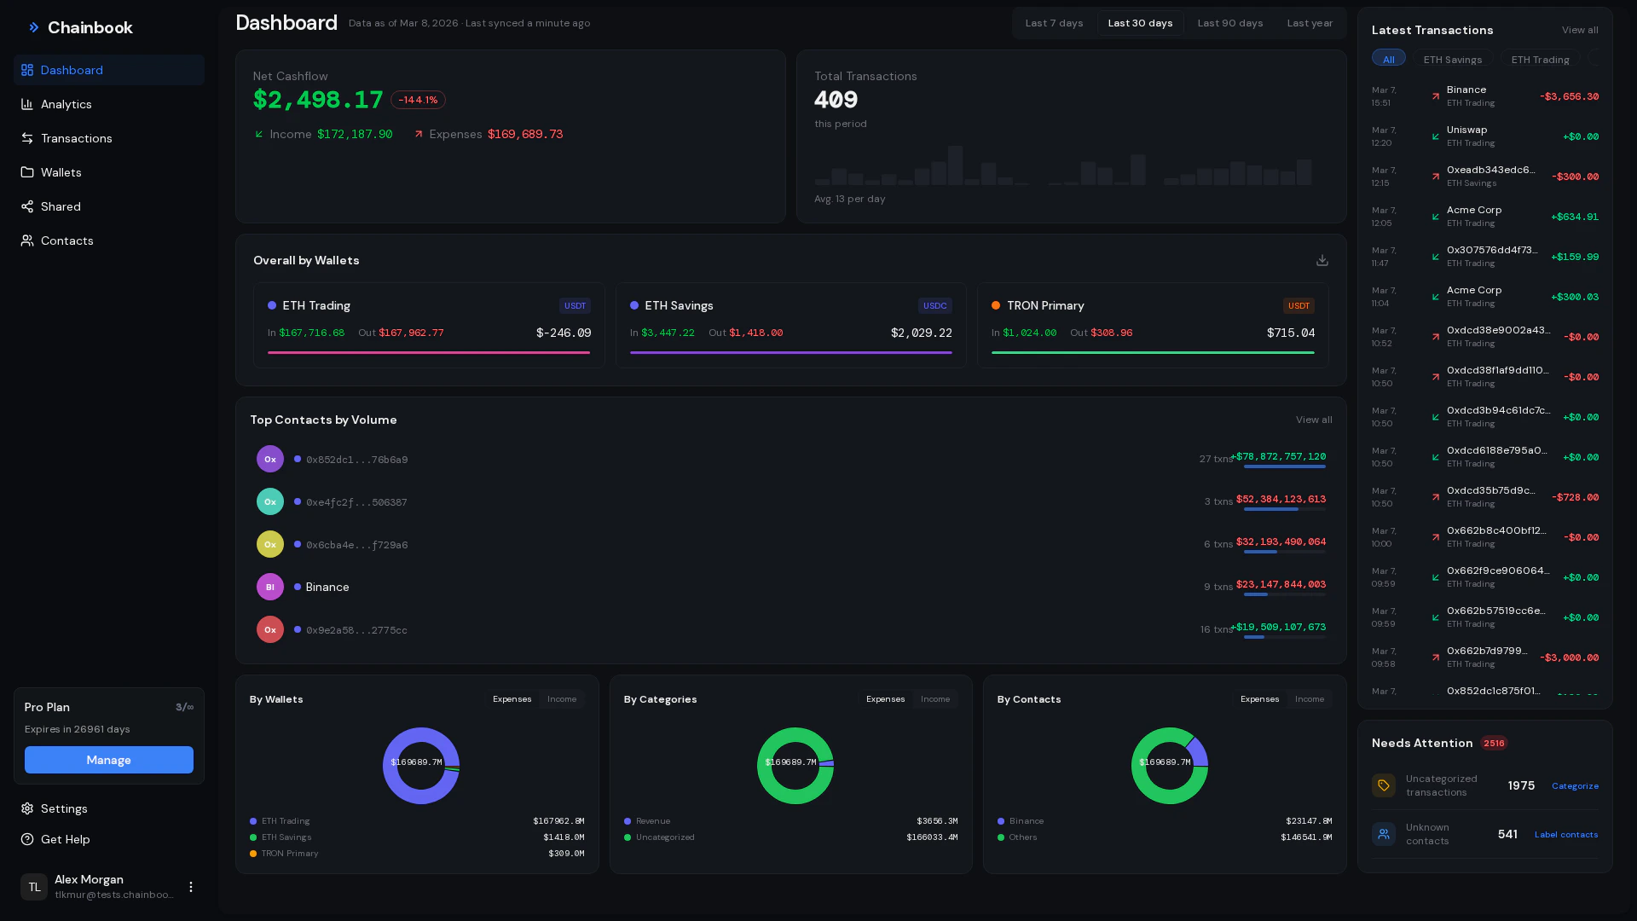Image resolution: width=1637 pixels, height=921 pixels.
Task: Switch the By Wallets chart to Income
Action: coord(561,698)
